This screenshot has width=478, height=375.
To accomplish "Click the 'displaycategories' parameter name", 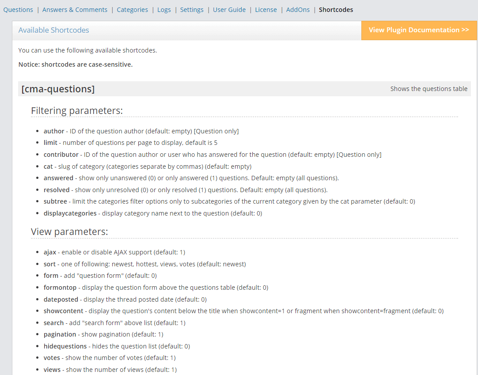I will 70,213.
